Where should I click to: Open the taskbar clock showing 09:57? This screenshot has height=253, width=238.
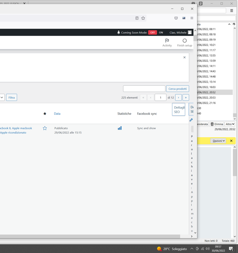(x=218, y=249)
